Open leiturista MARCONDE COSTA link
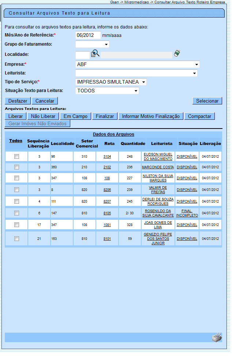 (158, 167)
